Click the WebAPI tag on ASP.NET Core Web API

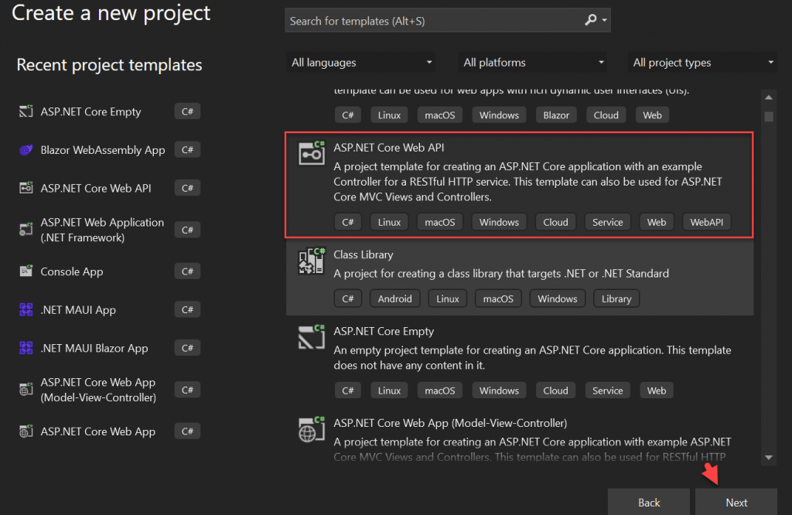(707, 222)
